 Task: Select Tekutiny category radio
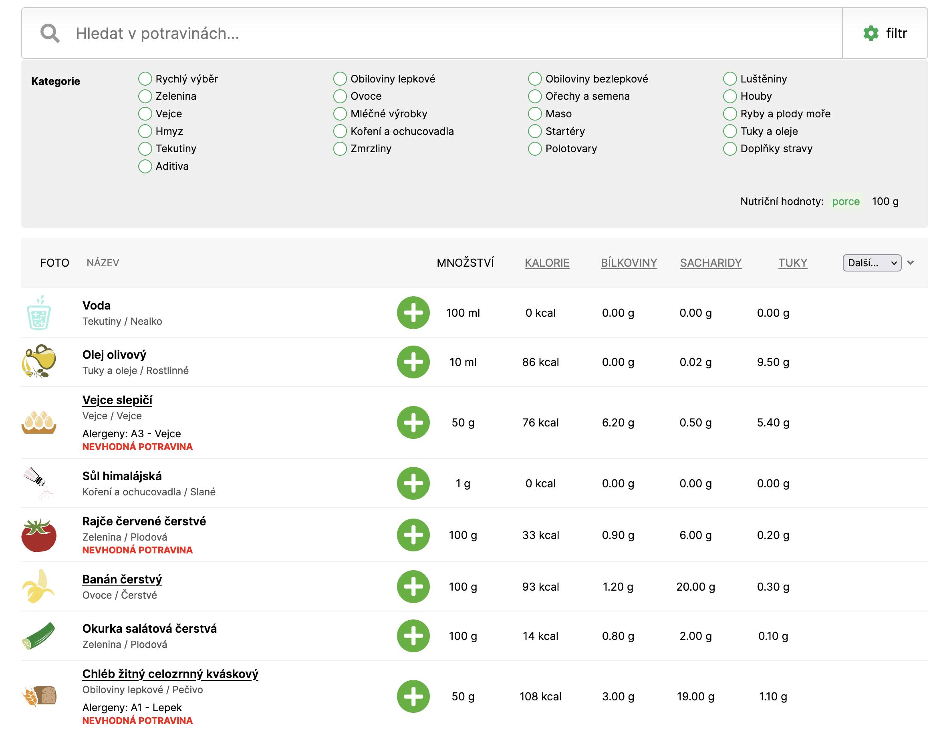coord(145,149)
